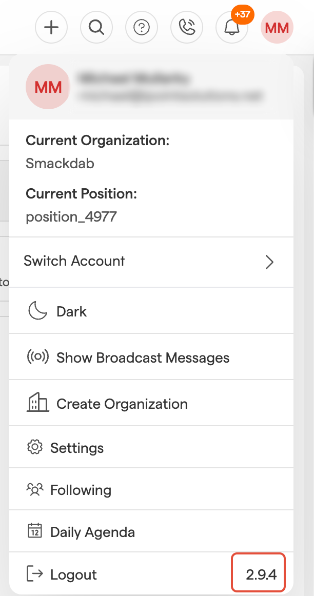Click the large MM profile avatar
Viewport: 314px width, 596px height.
[x=48, y=87]
